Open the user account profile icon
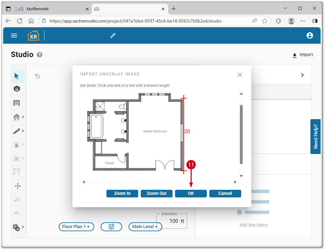The image size is (325, 250). [x=310, y=35]
